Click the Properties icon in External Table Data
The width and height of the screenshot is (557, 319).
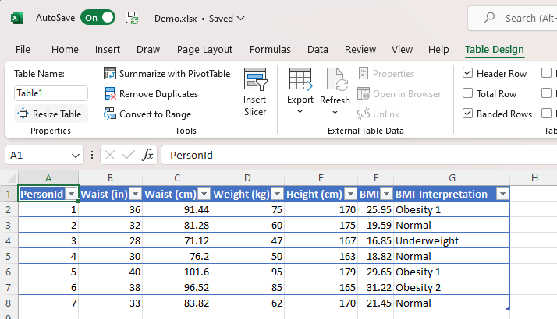(364, 73)
